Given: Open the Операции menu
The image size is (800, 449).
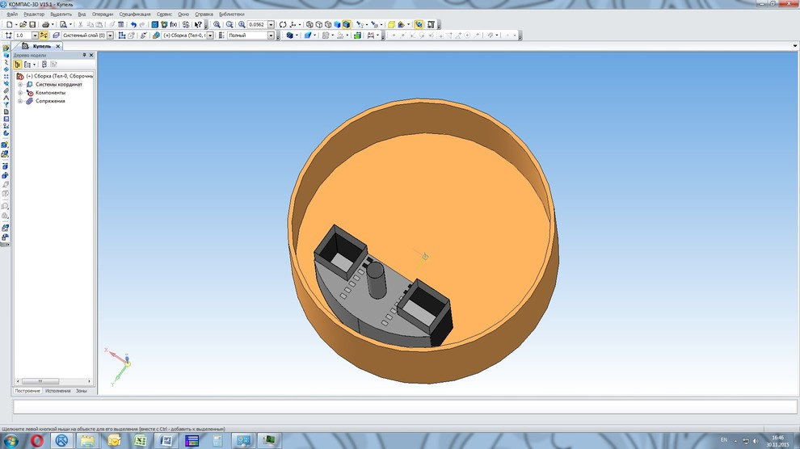Looking at the screenshot, I should coord(103,14).
